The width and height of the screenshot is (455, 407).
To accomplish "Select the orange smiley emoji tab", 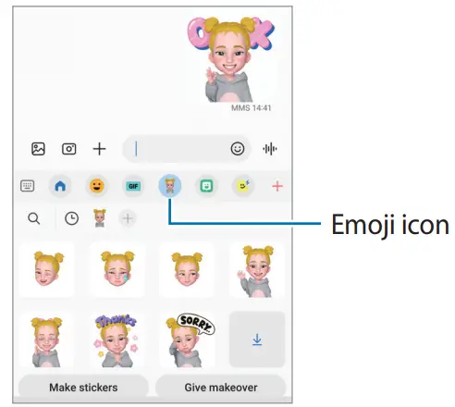I will click(x=96, y=186).
